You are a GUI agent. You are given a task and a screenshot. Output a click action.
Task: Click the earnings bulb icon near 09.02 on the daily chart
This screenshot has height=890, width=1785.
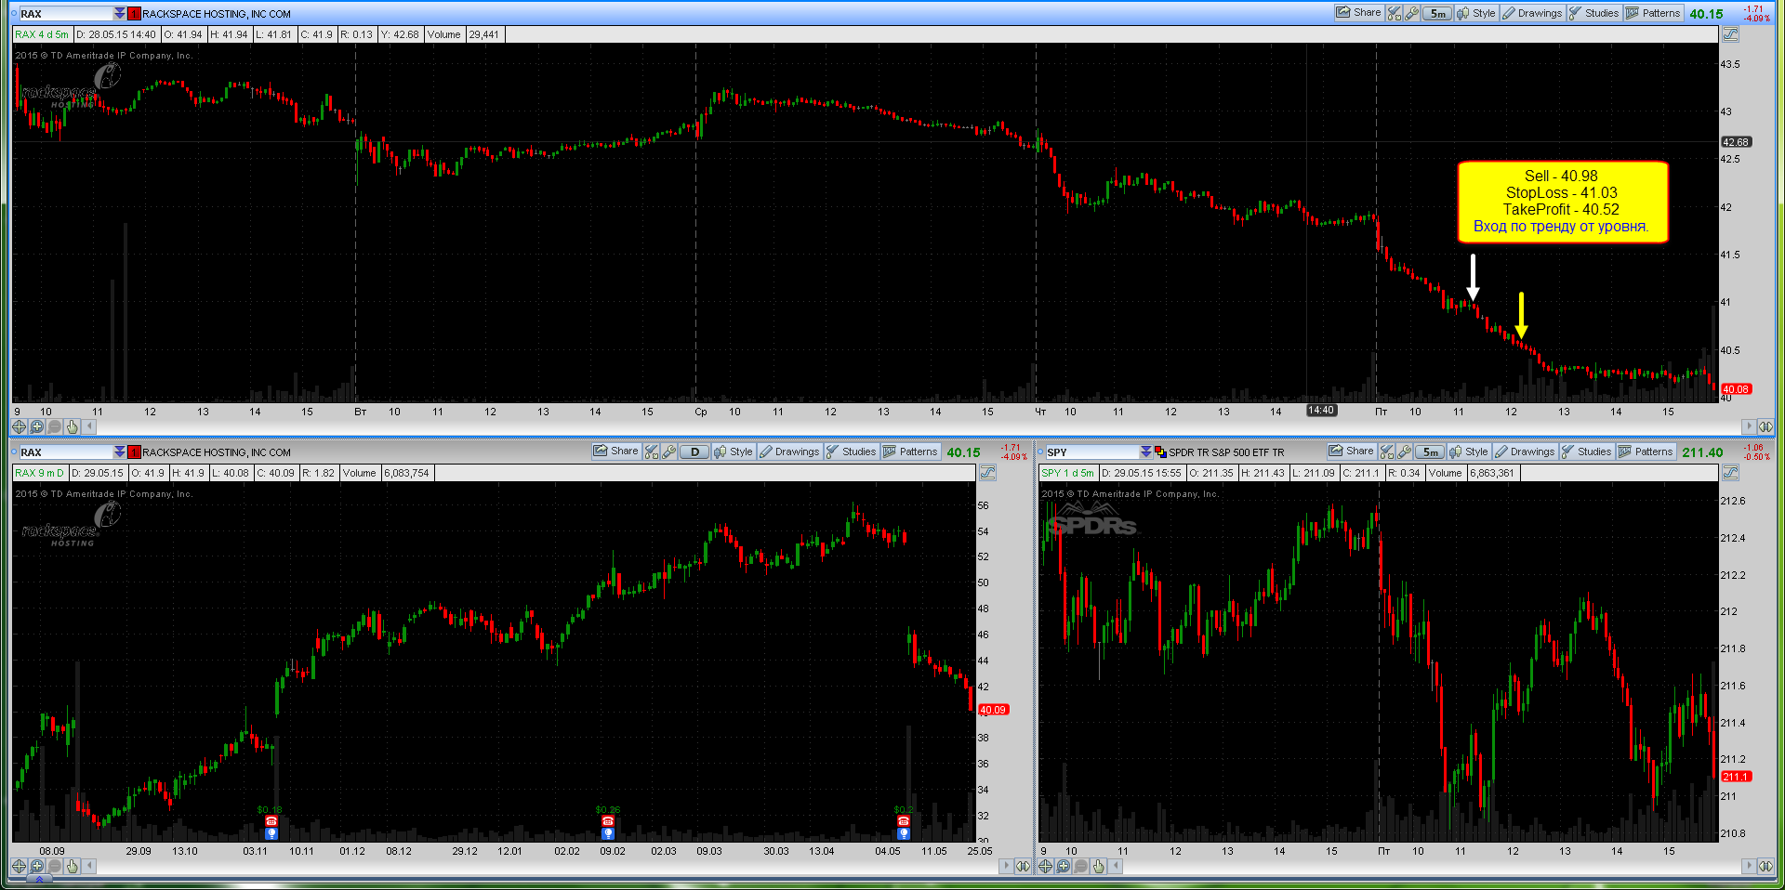[x=608, y=833]
